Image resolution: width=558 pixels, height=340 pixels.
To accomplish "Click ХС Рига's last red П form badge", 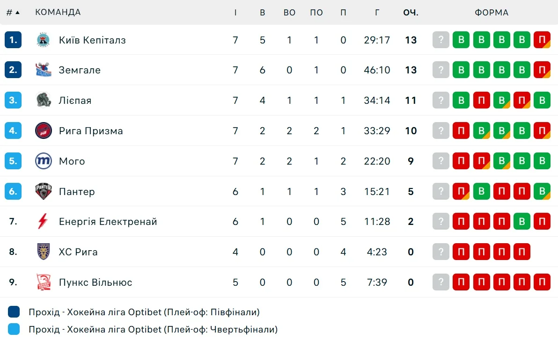I will 522,252.
